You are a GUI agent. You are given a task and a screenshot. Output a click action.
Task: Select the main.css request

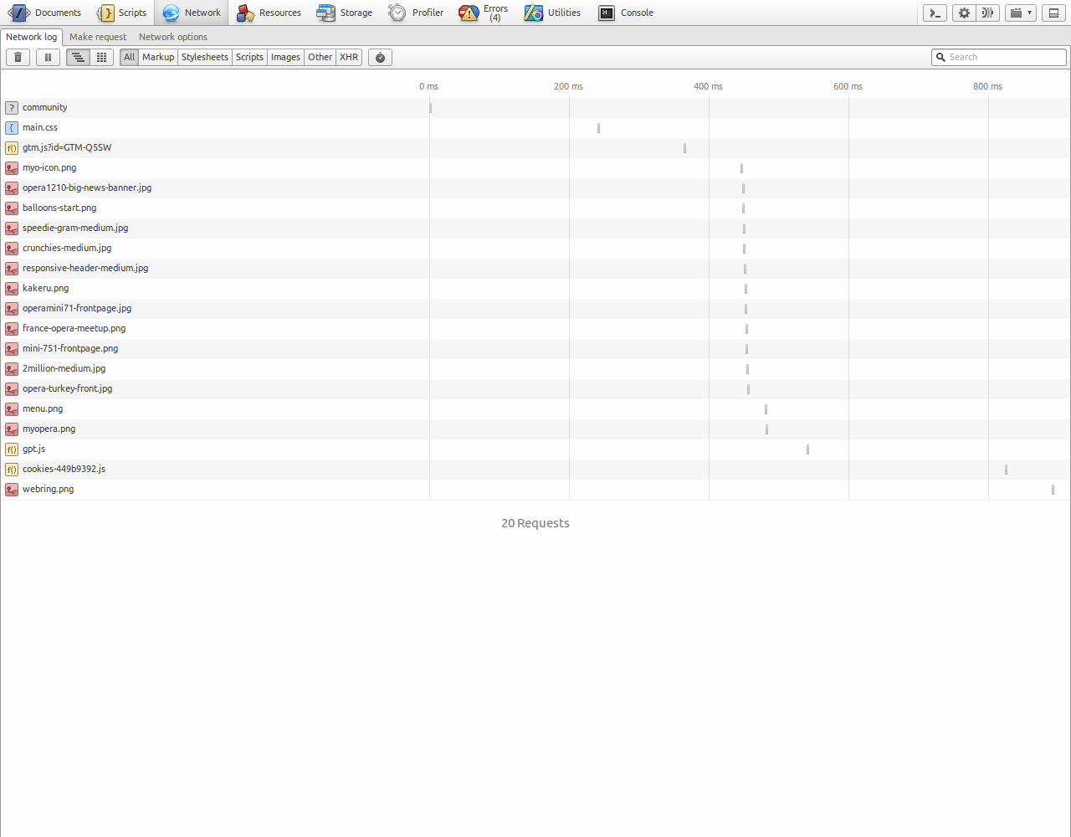[535, 127]
